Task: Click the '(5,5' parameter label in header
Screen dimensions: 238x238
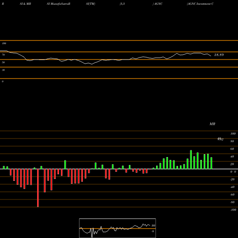Action: [122, 4]
